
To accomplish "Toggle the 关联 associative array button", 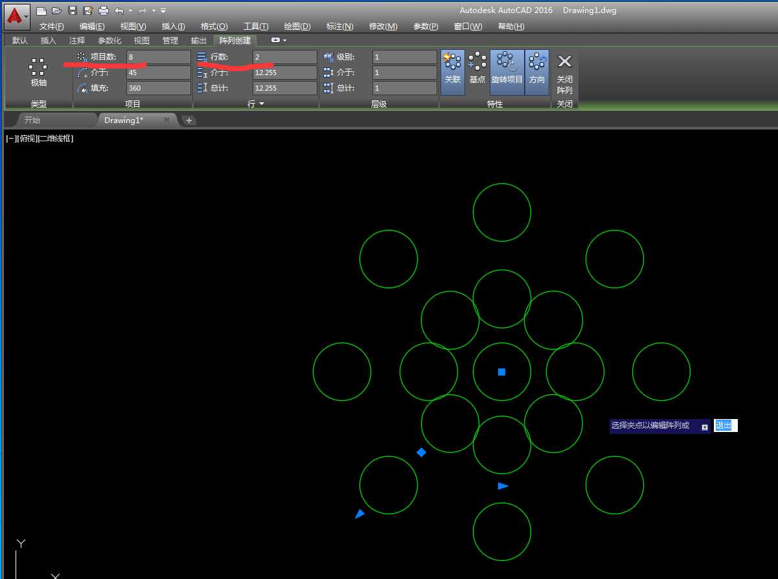I will coord(453,72).
